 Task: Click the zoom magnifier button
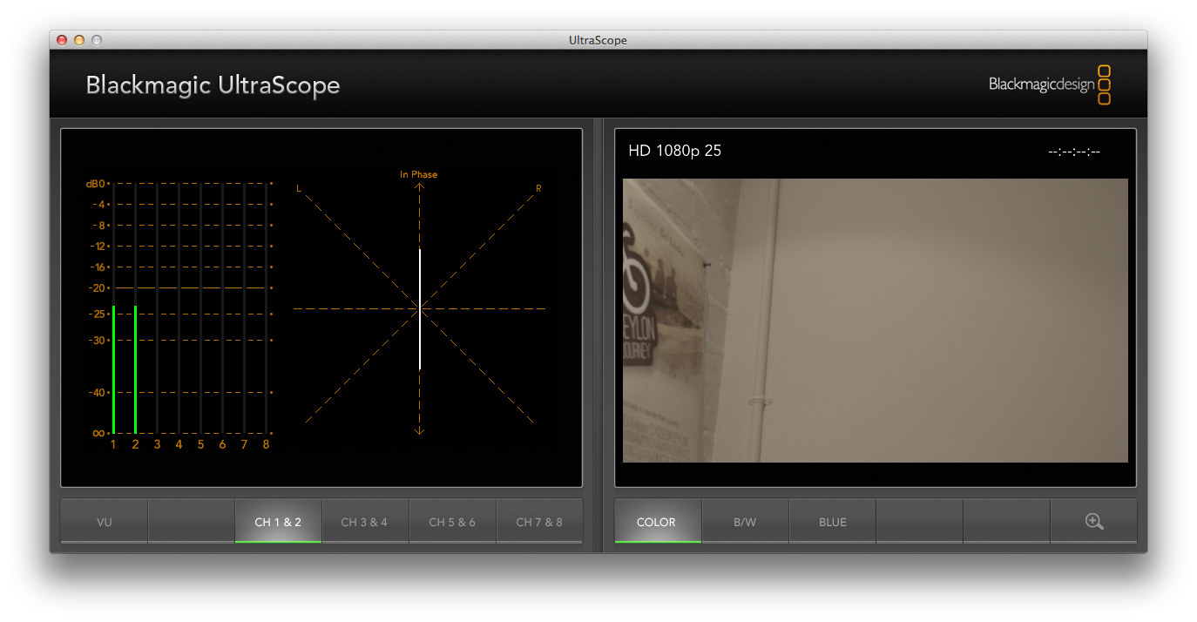1094,522
